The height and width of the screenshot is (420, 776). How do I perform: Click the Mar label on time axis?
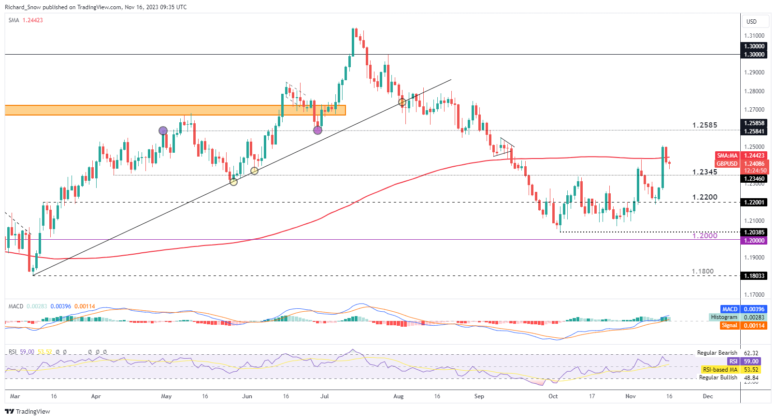[x=15, y=396]
